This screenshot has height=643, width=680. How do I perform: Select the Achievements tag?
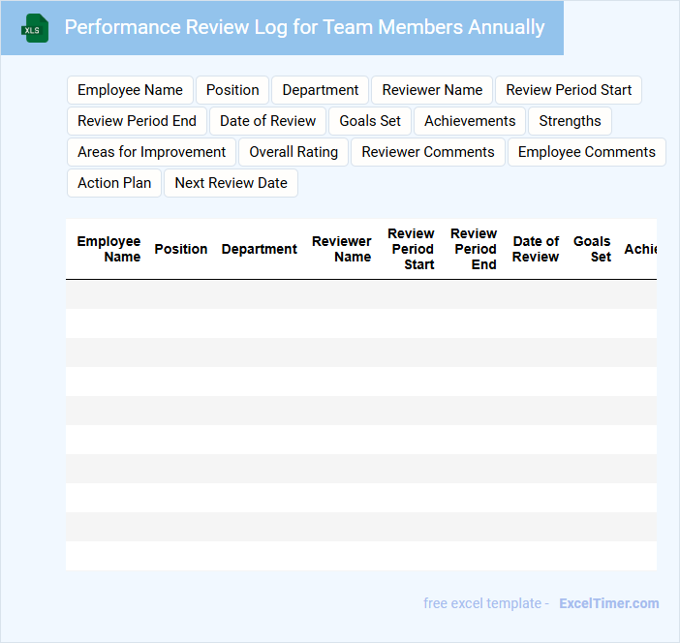(x=470, y=121)
